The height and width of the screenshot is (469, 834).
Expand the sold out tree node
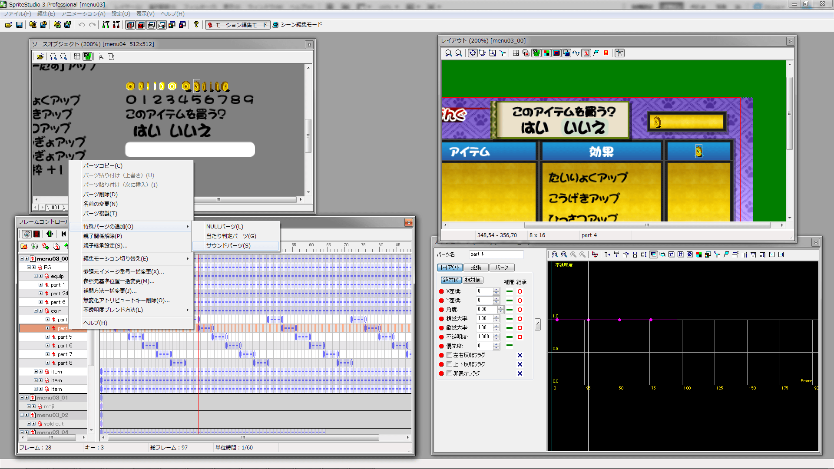[29, 424]
